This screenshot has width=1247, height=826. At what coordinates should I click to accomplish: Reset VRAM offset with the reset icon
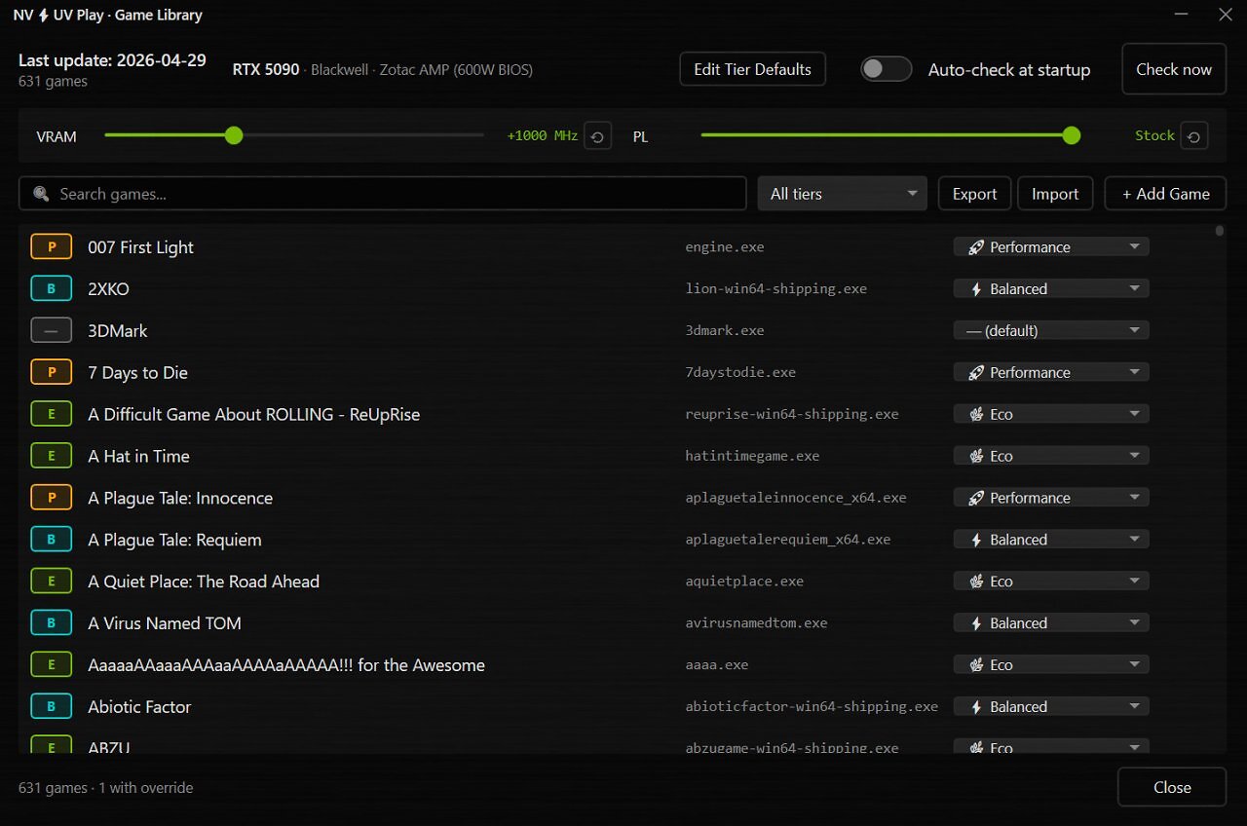(598, 136)
